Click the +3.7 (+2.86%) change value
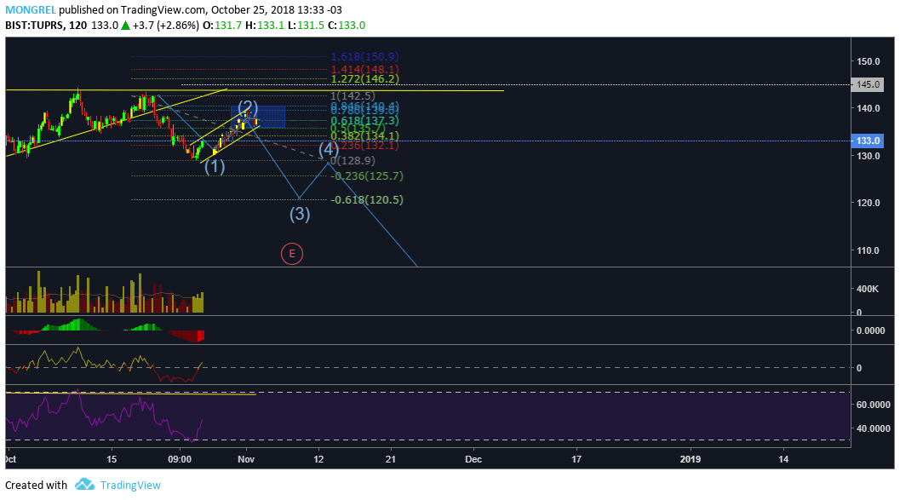900x500 pixels. click(x=166, y=26)
